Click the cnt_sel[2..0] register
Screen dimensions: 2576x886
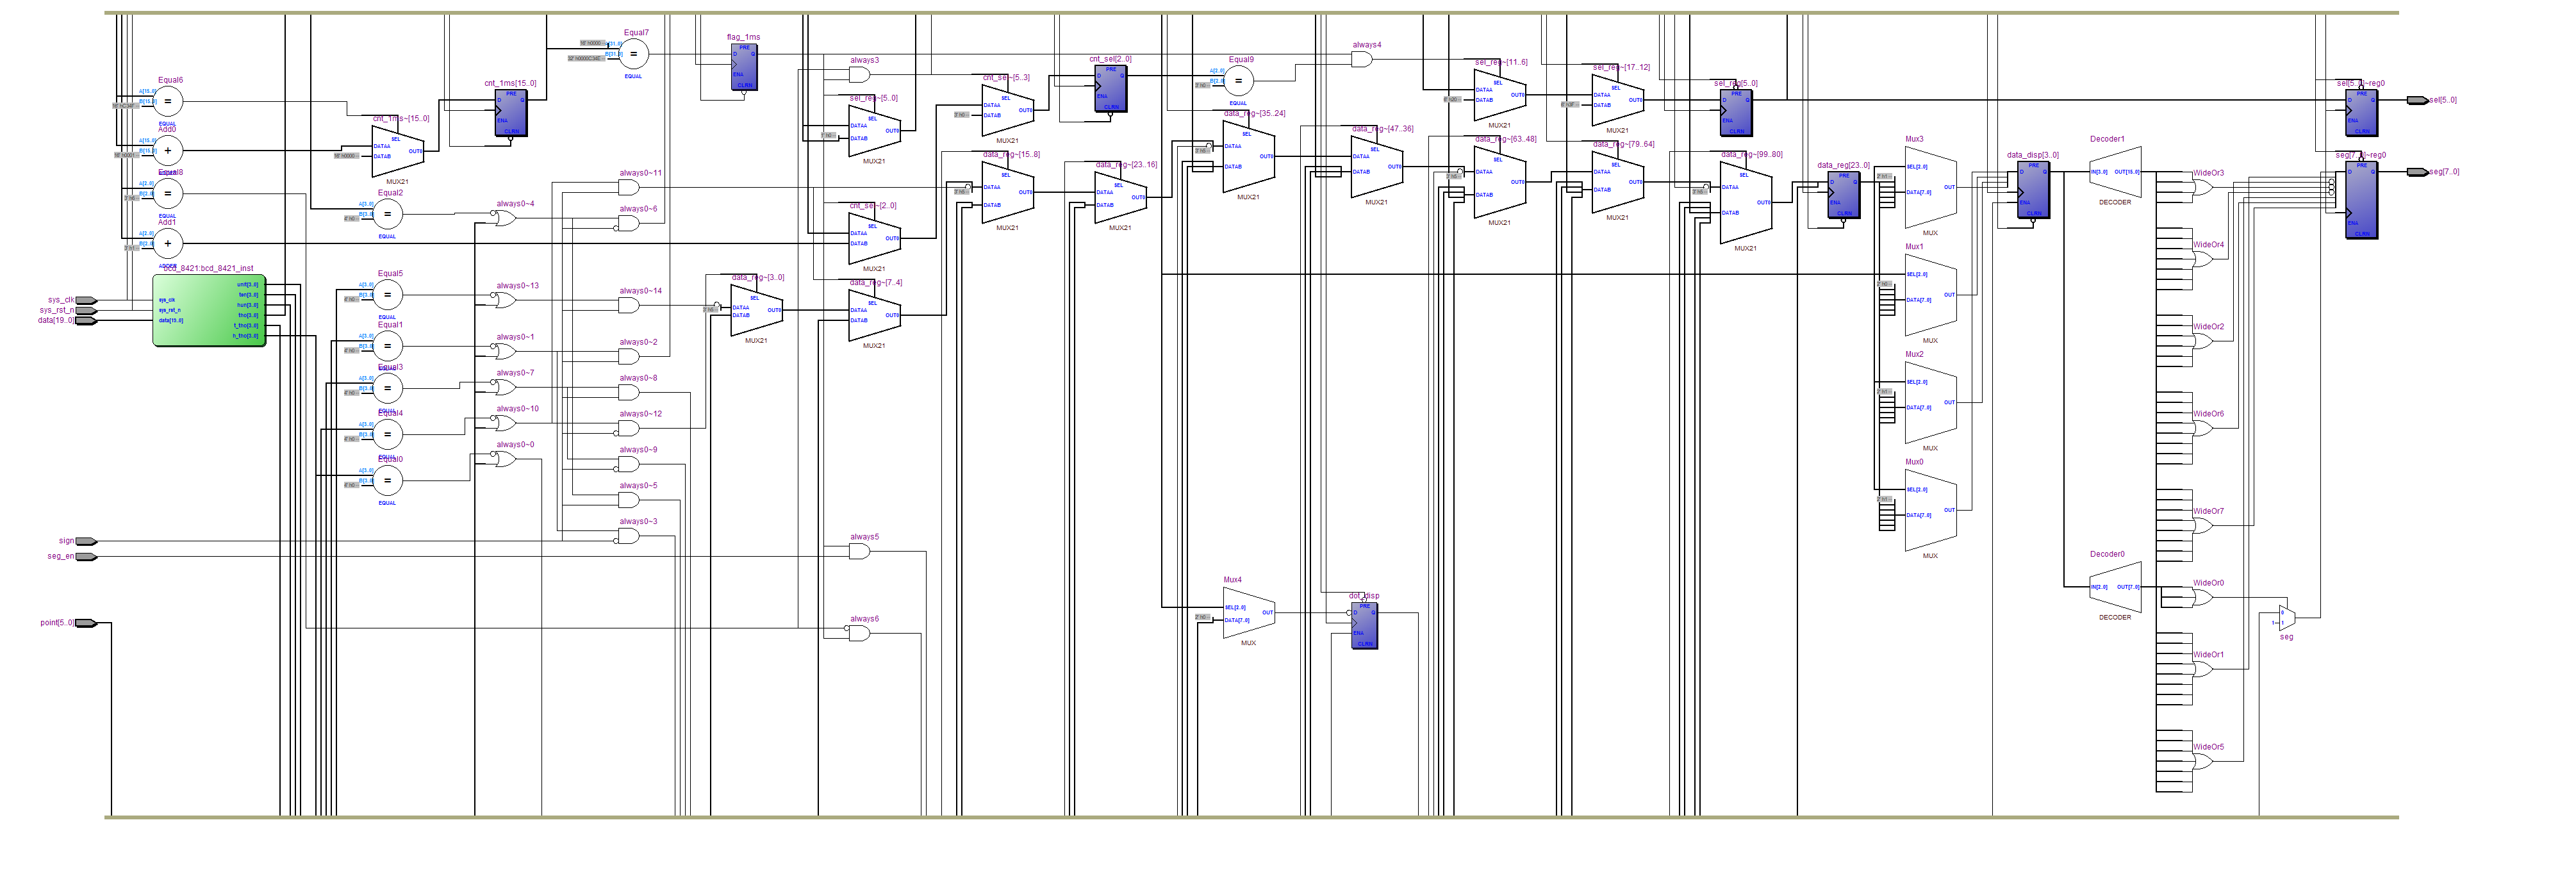pos(1110,89)
